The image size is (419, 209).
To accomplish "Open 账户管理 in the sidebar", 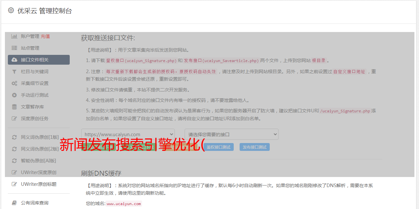I will (x=30, y=36).
